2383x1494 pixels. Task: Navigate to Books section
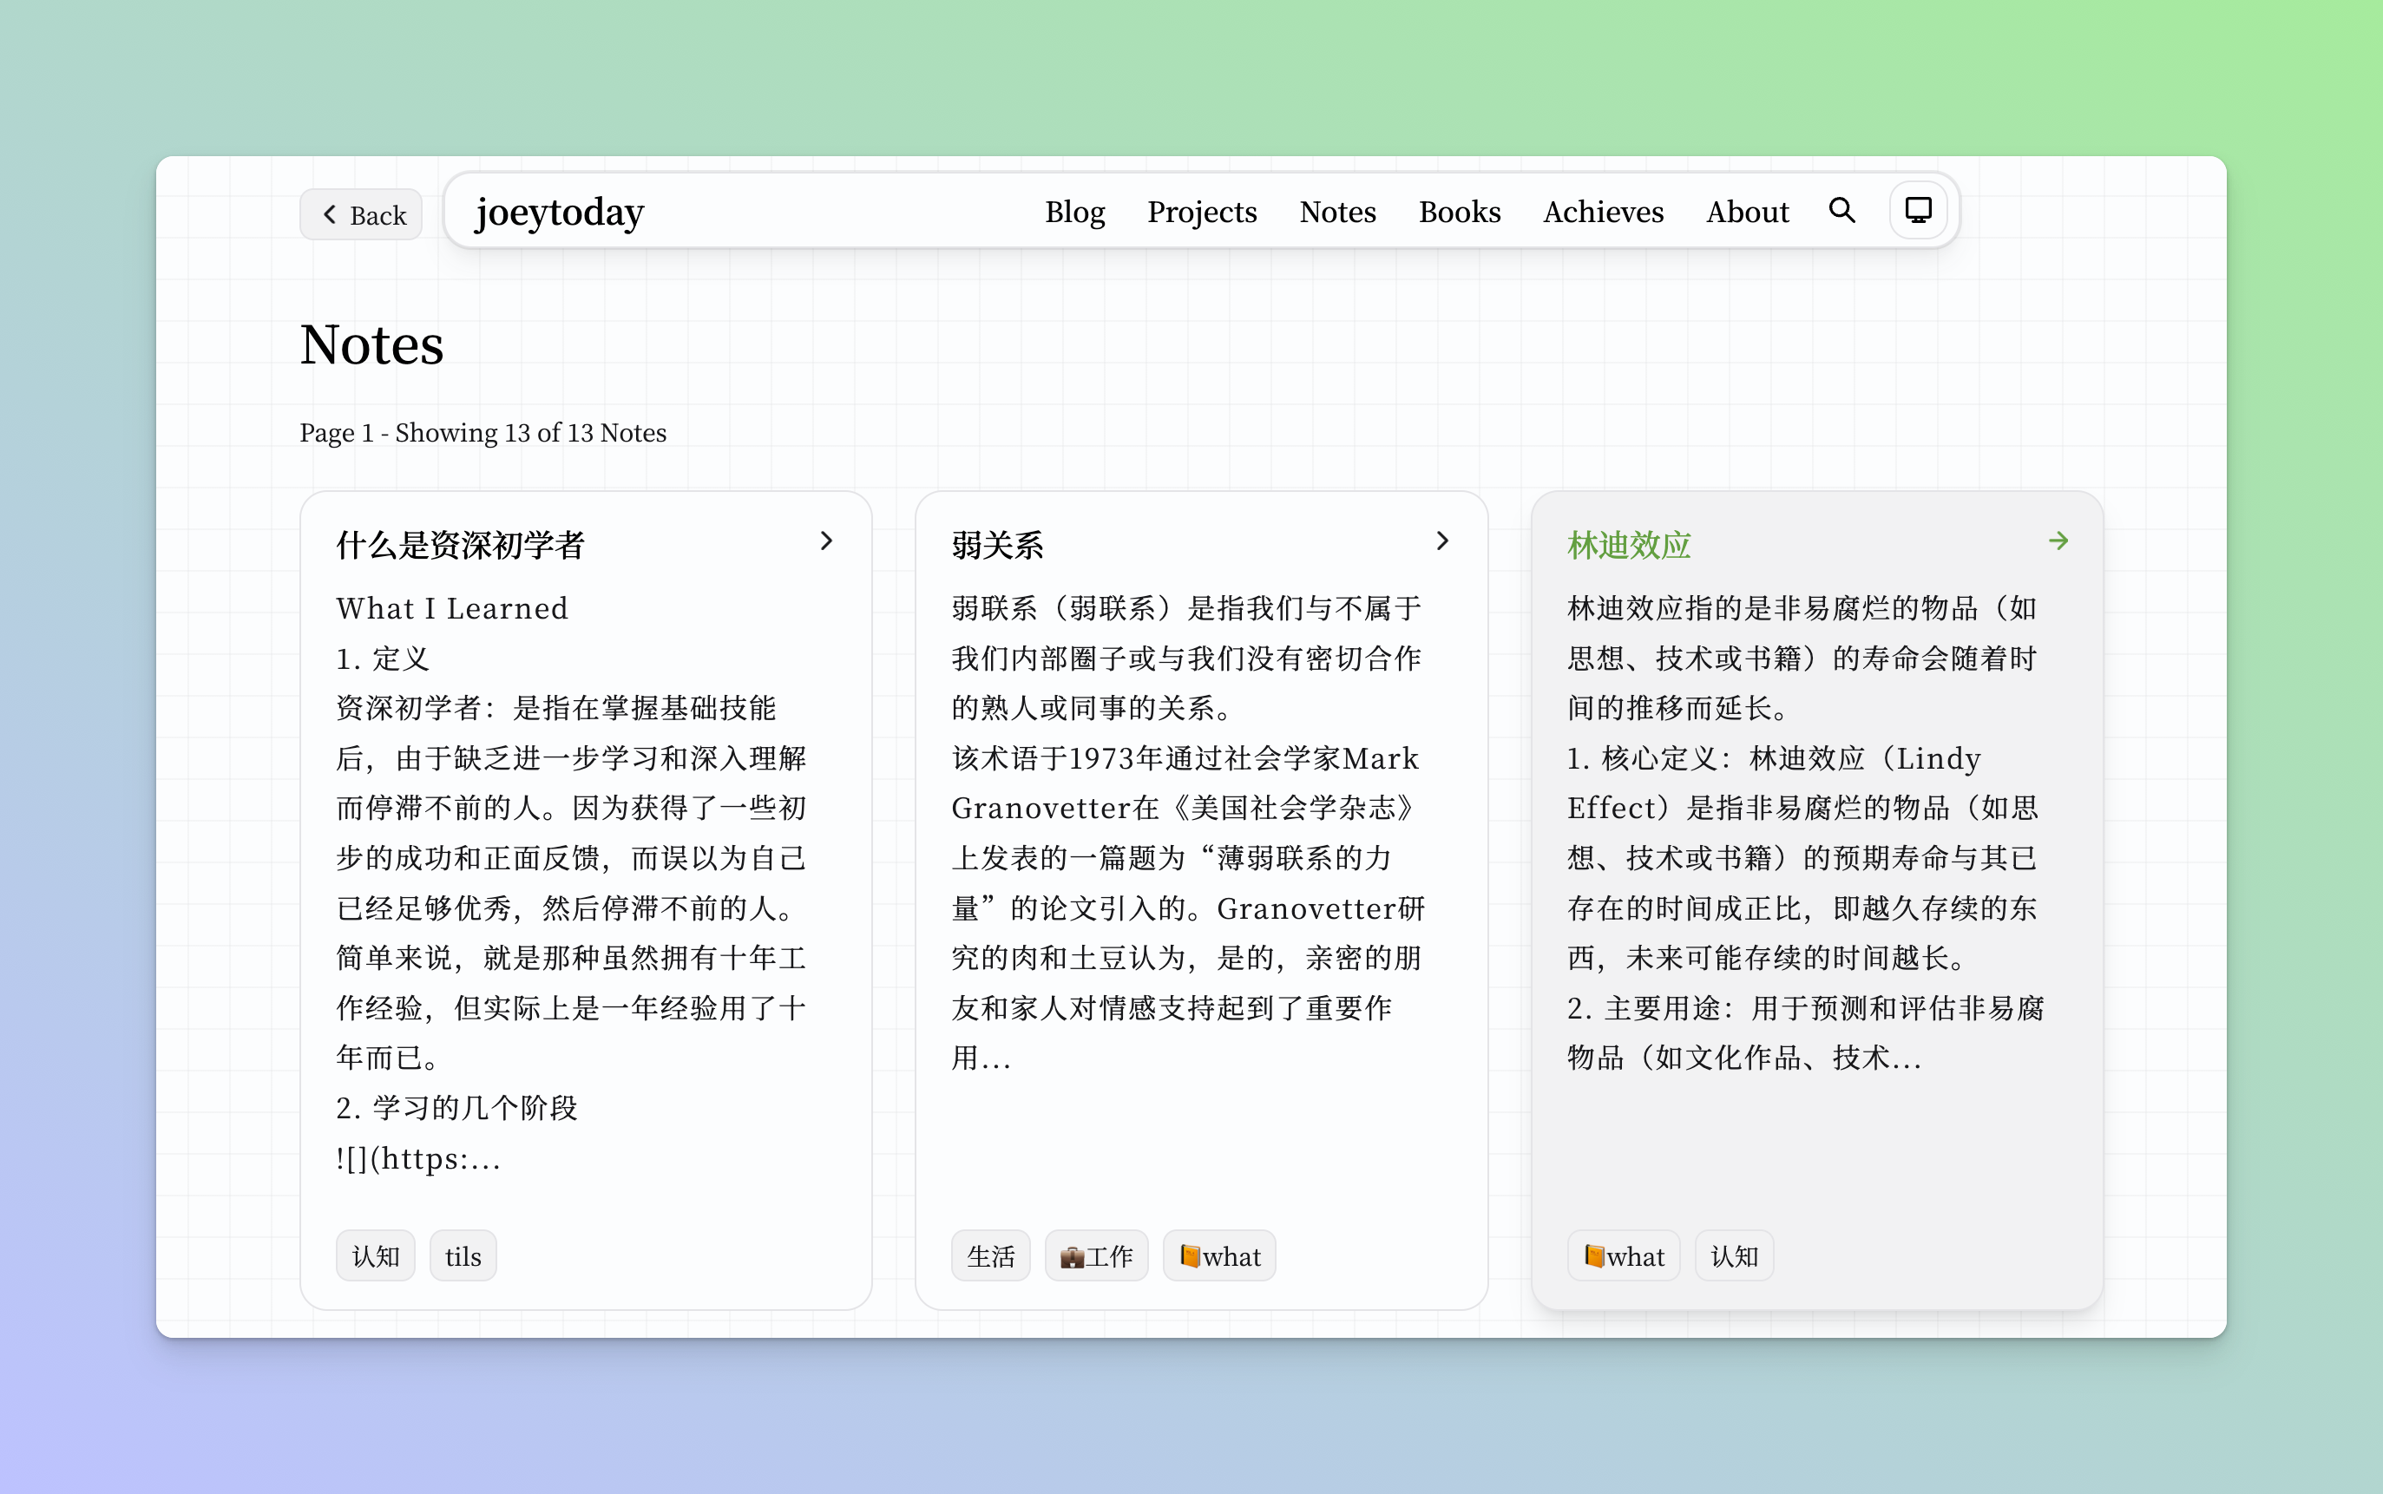pos(1459,212)
